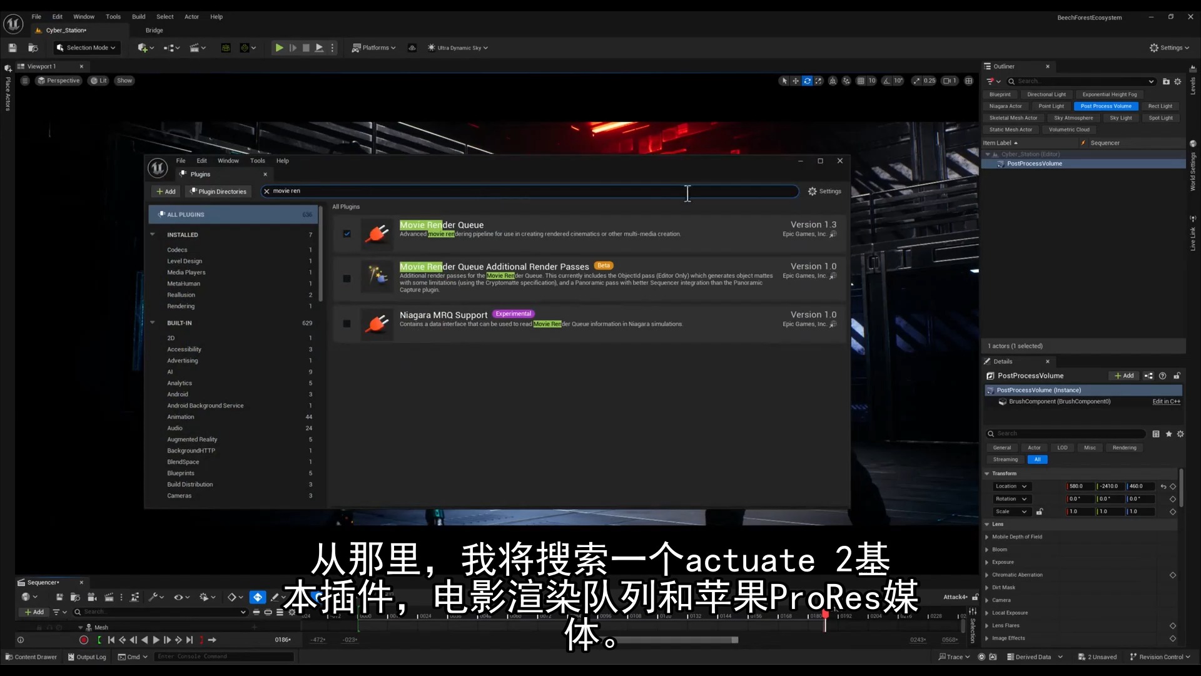Click the Add component button in Details
This screenshot has width=1201, height=676.
[x=1124, y=376]
